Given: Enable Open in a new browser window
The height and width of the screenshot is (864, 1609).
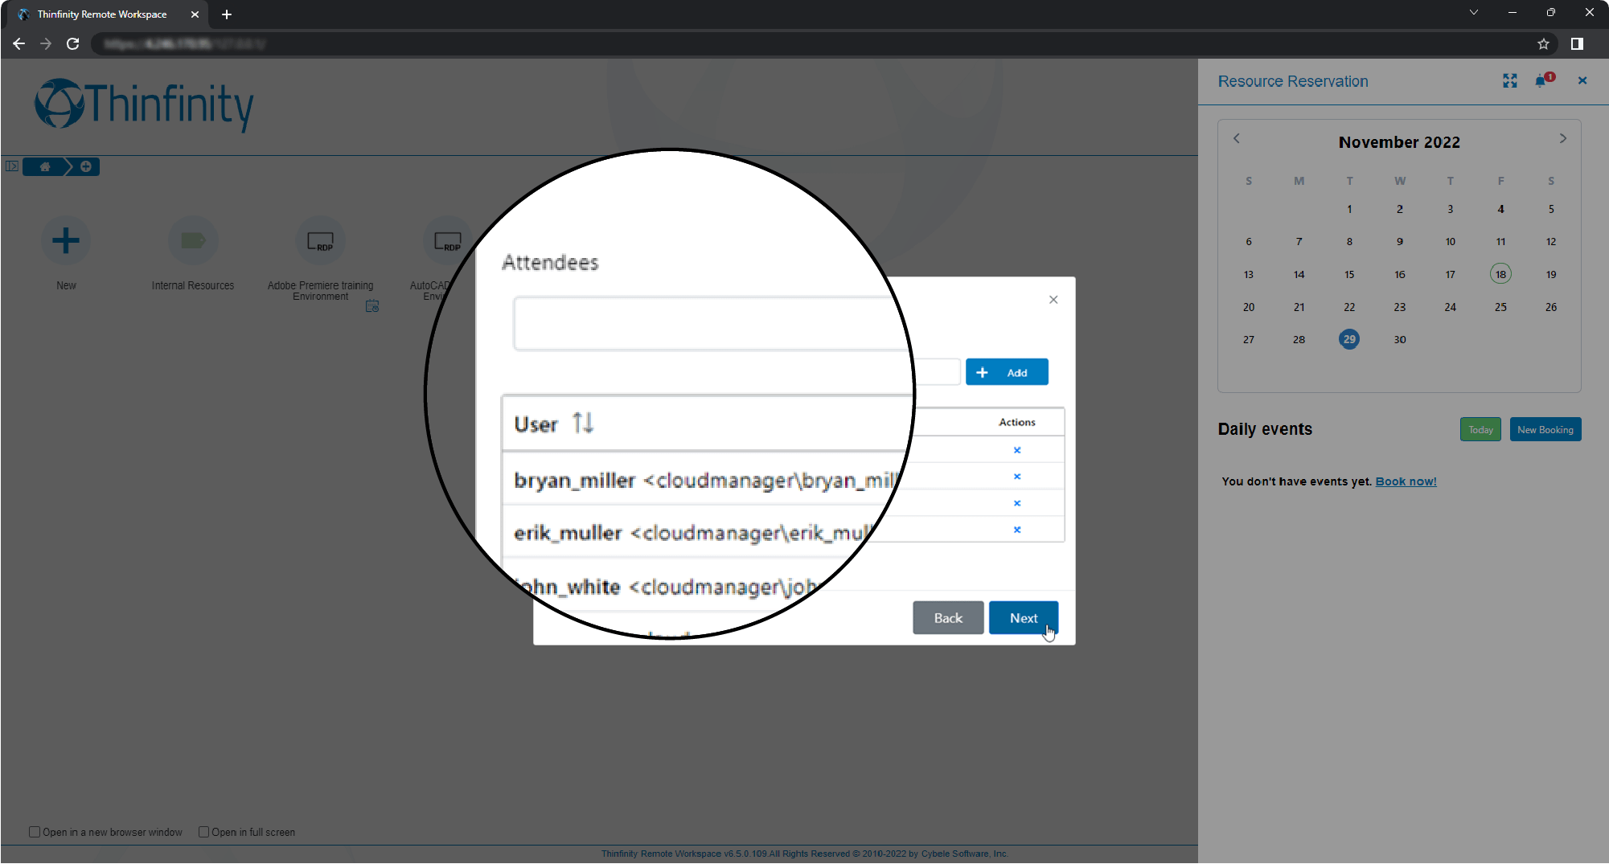Looking at the screenshot, I should pos(35,832).
